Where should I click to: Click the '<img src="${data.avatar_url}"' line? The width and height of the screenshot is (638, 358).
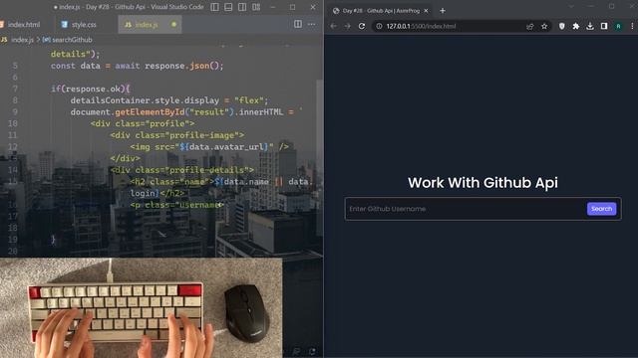pyautogui.click(x=209, y=147)
